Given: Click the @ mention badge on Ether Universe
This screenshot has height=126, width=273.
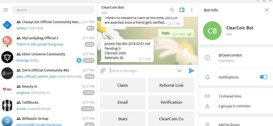Looking at the screenshot, I should click(x=79, y=61).
